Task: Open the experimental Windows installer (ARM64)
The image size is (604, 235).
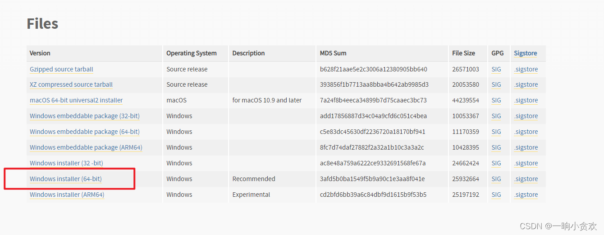Action: pyautogui.click(x=67, y=195)
